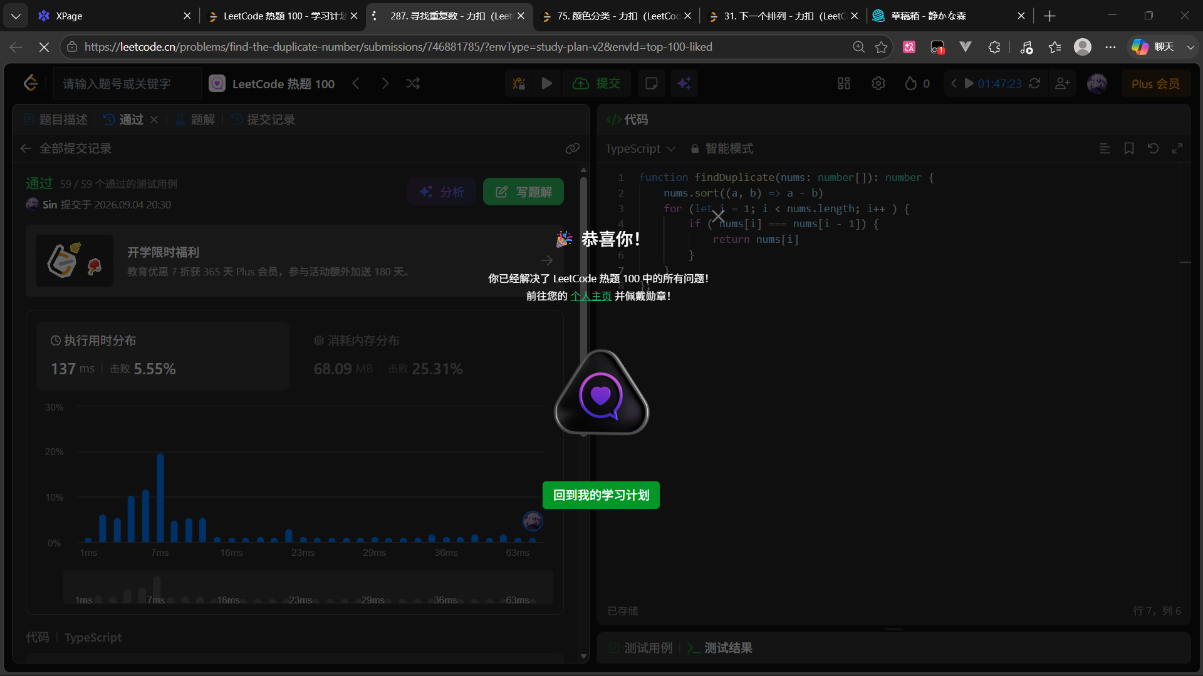Click the debug icon in toolbar

pos(519,83)
